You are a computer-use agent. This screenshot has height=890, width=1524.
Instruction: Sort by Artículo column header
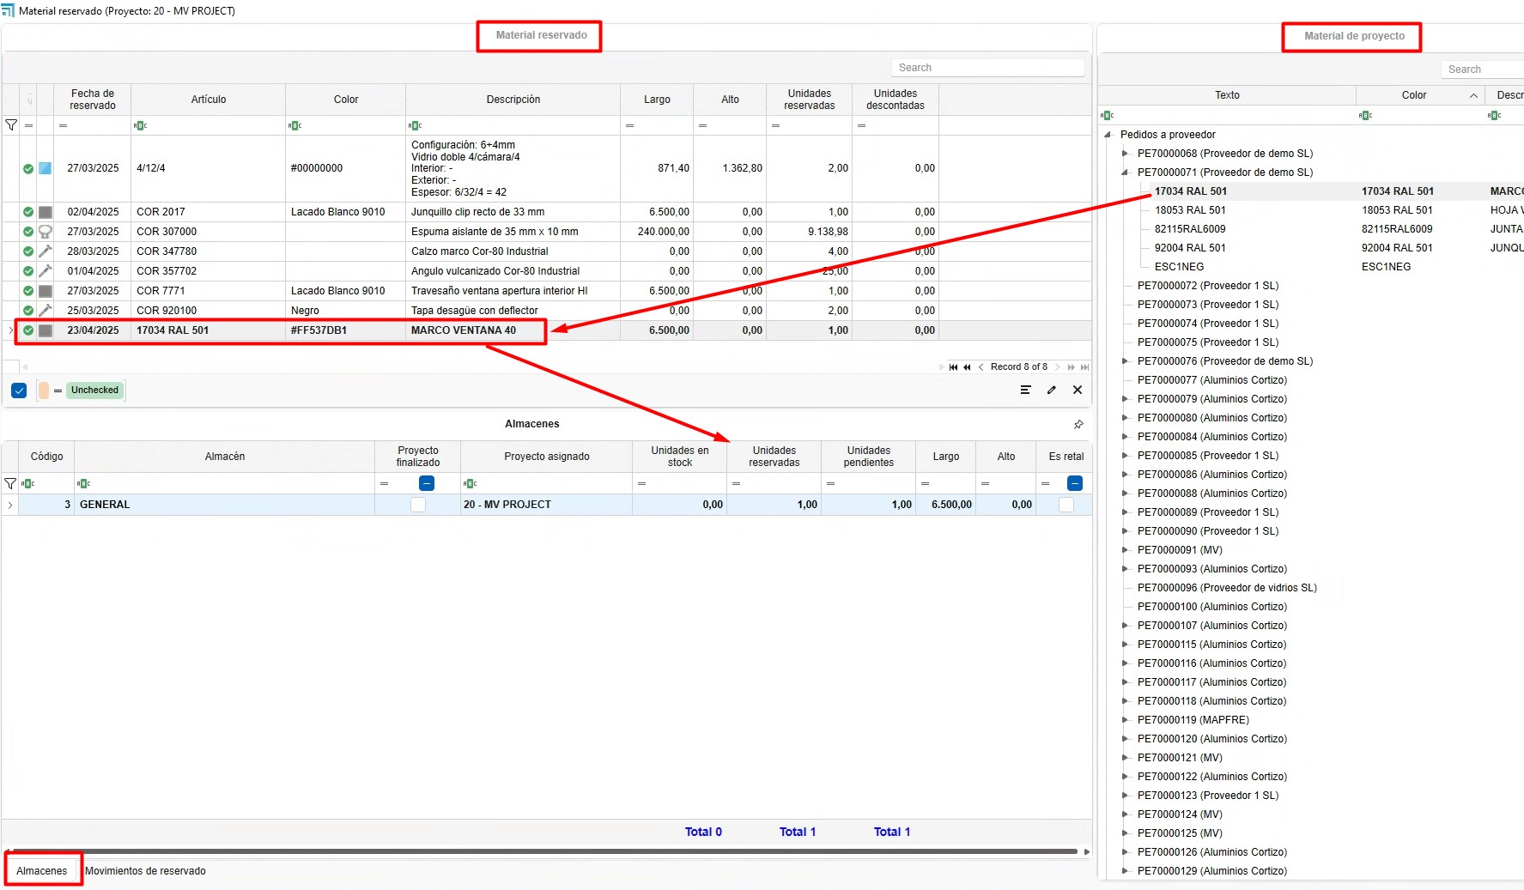(x=209, y=100)
